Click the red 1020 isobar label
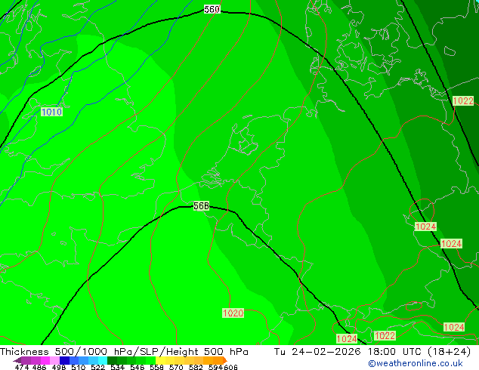 233,313
